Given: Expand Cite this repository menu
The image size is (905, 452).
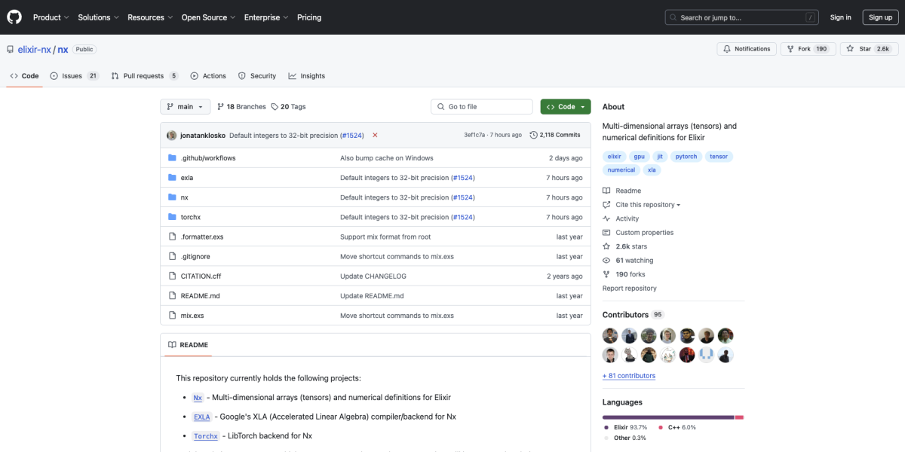Looking at the screenshot, I should (647, 205).
